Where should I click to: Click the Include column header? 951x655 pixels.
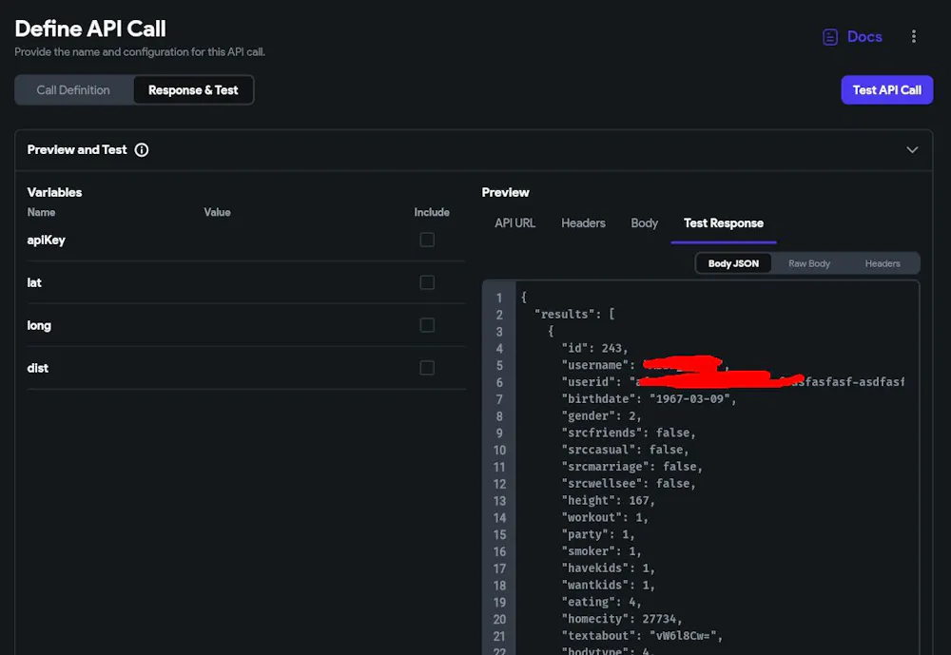tap(432, 212)
